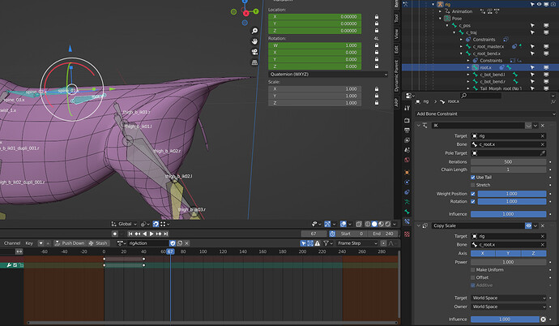The width and height of the screenshot is (559, 326).
Task: Open Quaternion (WXYZ) rotation mode dropdown
Action: tap(328, 74)
